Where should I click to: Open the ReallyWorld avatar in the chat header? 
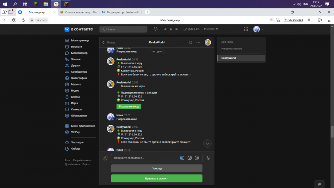tap(208, 42)
